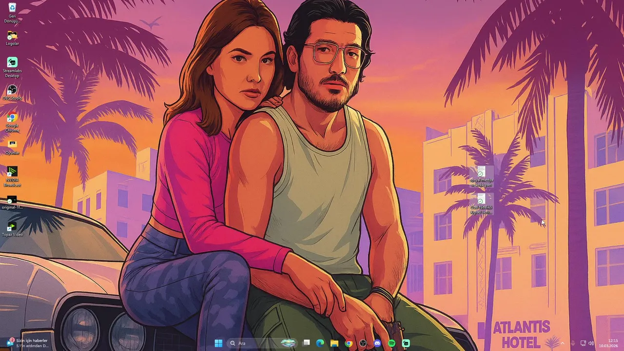The height and width of the screenshot is (351, 624).
Task: Open Google Chrome from taskbar
Action: (x=349, y=343)
